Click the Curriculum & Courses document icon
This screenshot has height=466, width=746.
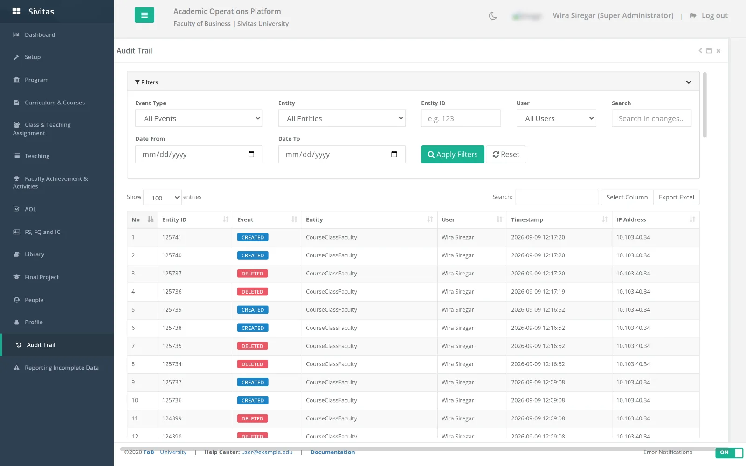pyautogui.click(x=16, y=103)
